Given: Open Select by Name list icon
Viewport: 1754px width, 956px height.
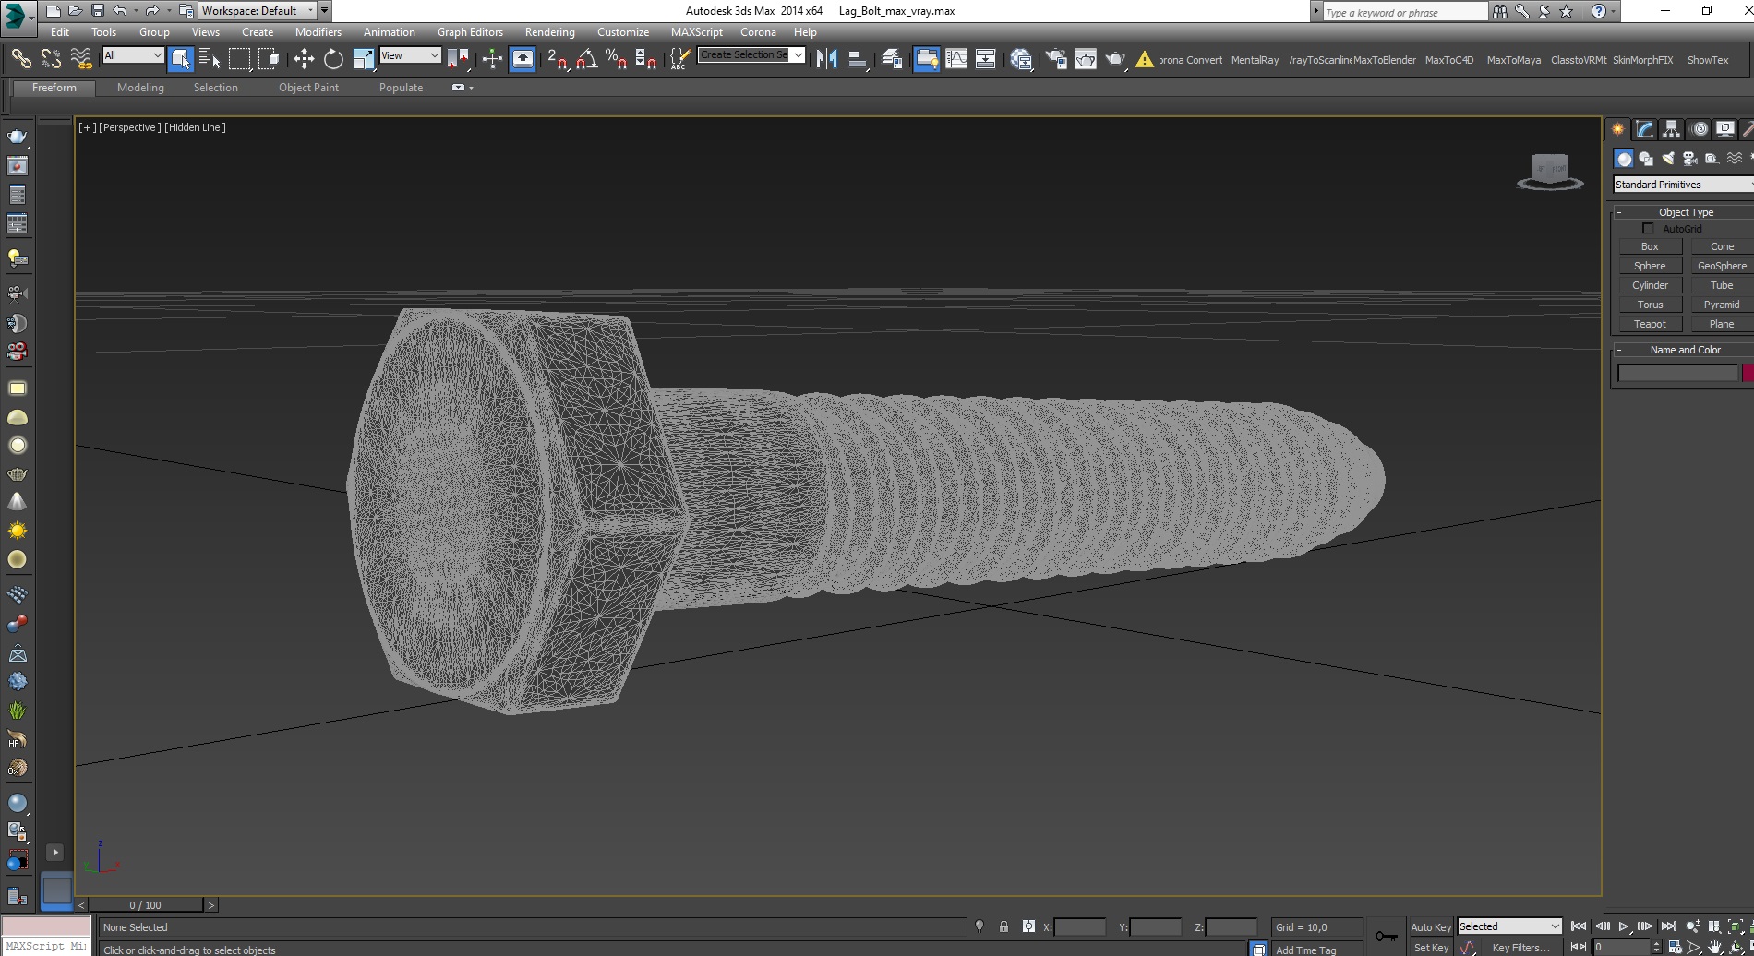Looking at the screenshot, I should pyautogui.click(x=210, y=59).
